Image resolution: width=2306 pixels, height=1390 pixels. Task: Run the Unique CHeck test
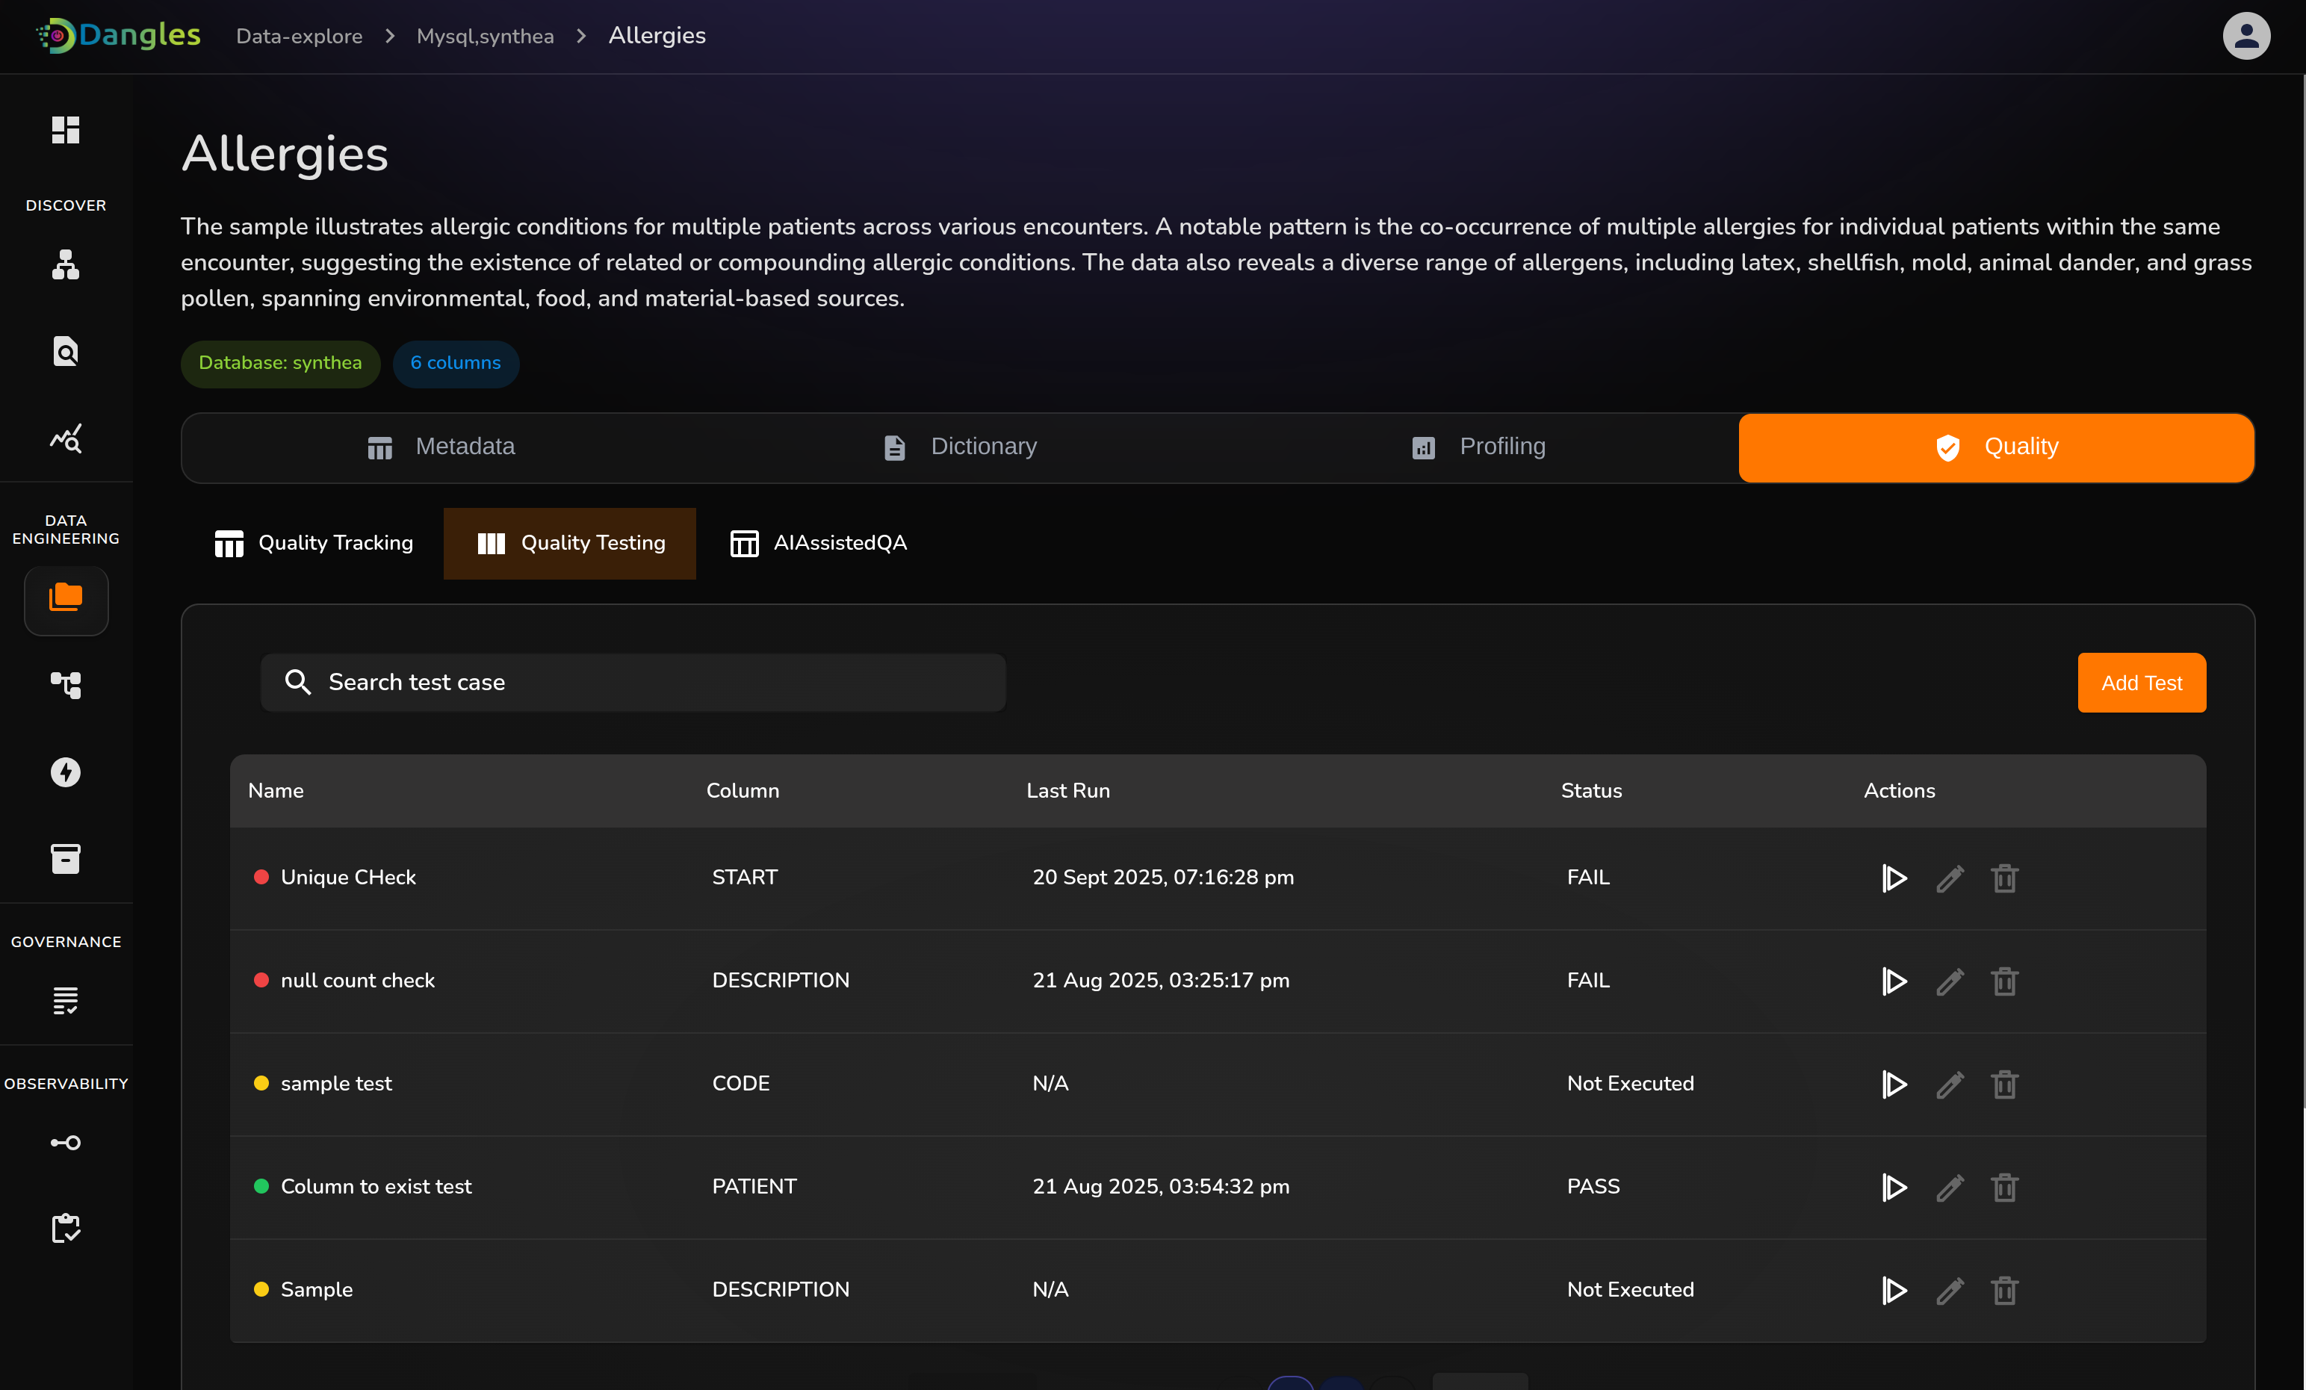pyautogui.click(x=1894, y=878)
